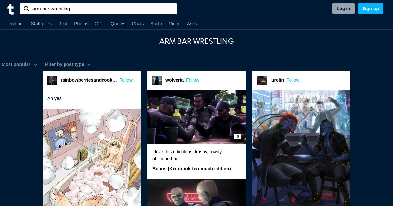Open rainbowberriesandcook avatar image
Viewport: 393px width, 206px height.
click(x=52, y=80)
